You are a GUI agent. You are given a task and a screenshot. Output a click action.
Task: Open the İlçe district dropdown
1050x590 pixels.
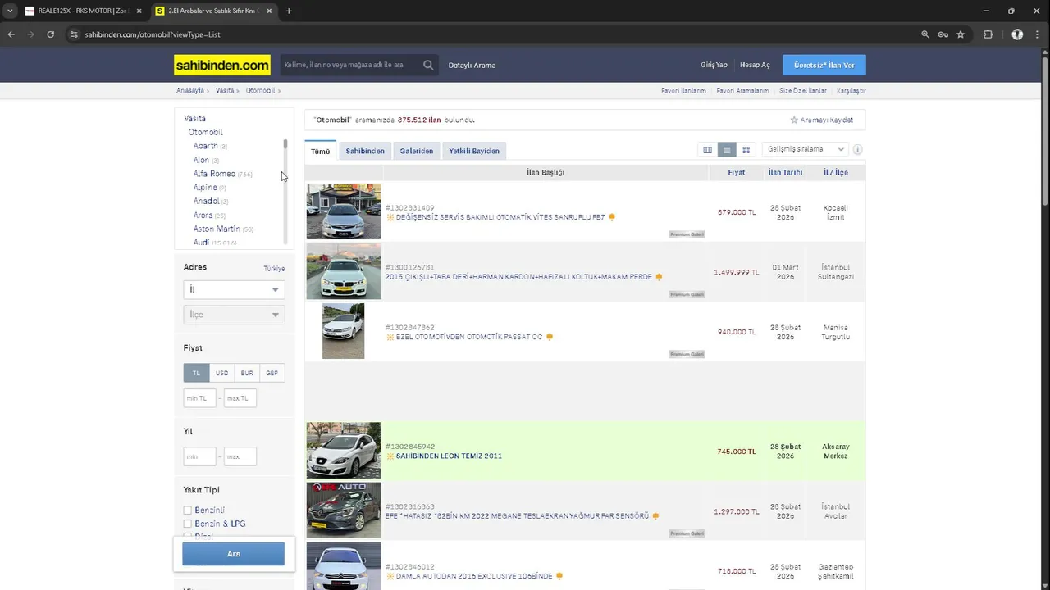click(x=234, y=315)
